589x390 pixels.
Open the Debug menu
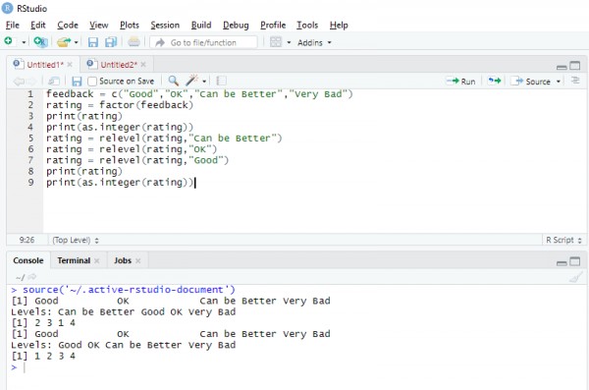(236, 26)
